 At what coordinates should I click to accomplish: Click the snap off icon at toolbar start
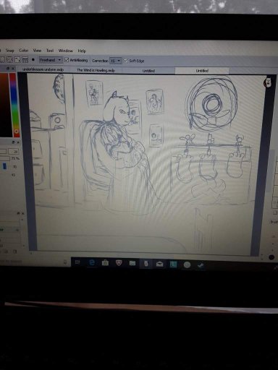pyautogui.click(x=2, y=59)
